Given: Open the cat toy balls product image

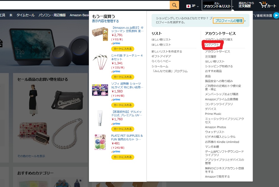Looking at the screenshot, I should [x=100, y=142].
